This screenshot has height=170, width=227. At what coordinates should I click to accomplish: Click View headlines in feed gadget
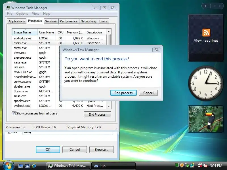[206, 41]
